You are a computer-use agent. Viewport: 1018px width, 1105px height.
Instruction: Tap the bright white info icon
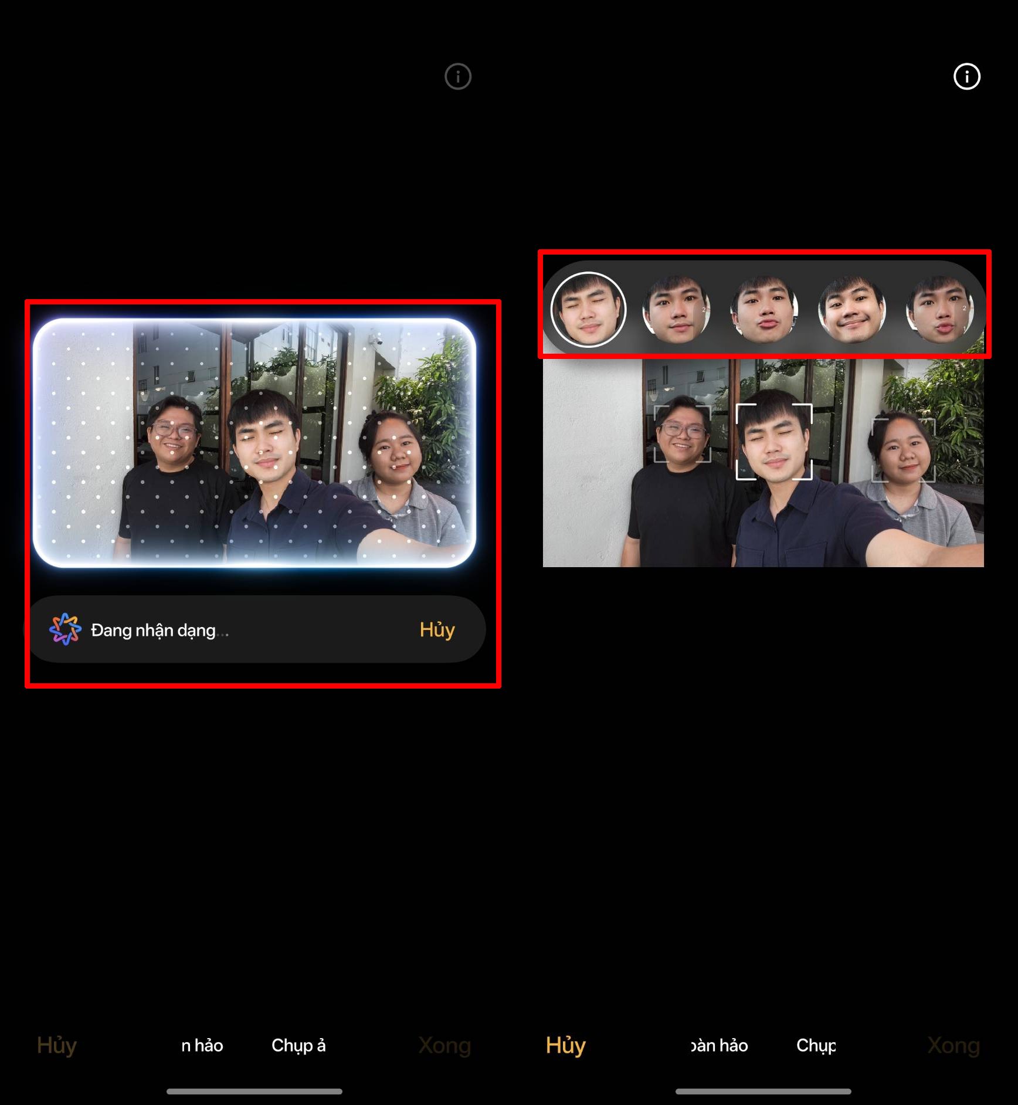pyautogui.click(x=966, y=76)
